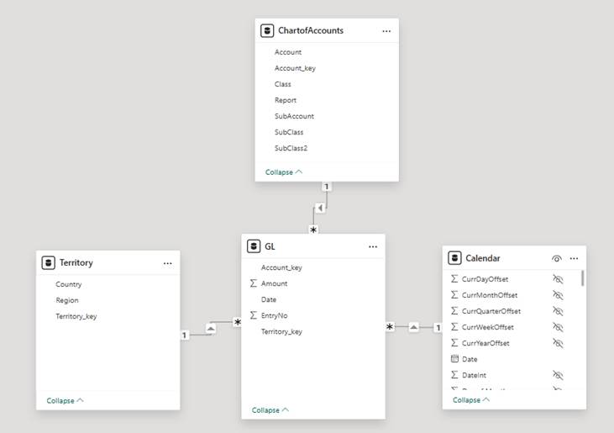Unhide the CurrDayOffset field
Viewport: 614px width, 433px height.
click(x=558, y=279)
